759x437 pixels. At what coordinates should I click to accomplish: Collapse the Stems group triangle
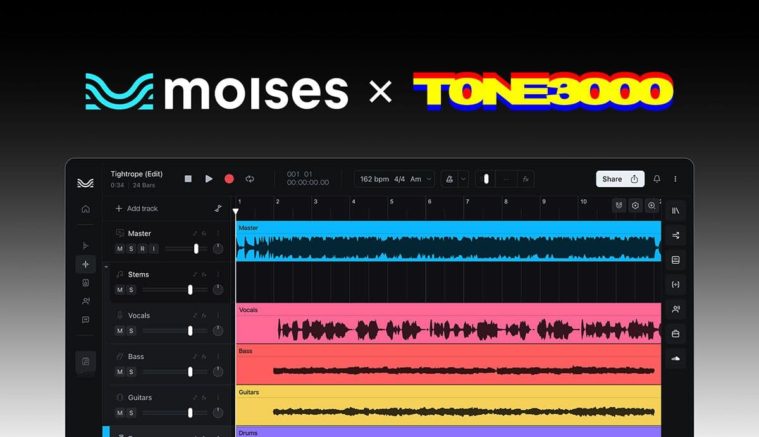click(x=106, y=267)
